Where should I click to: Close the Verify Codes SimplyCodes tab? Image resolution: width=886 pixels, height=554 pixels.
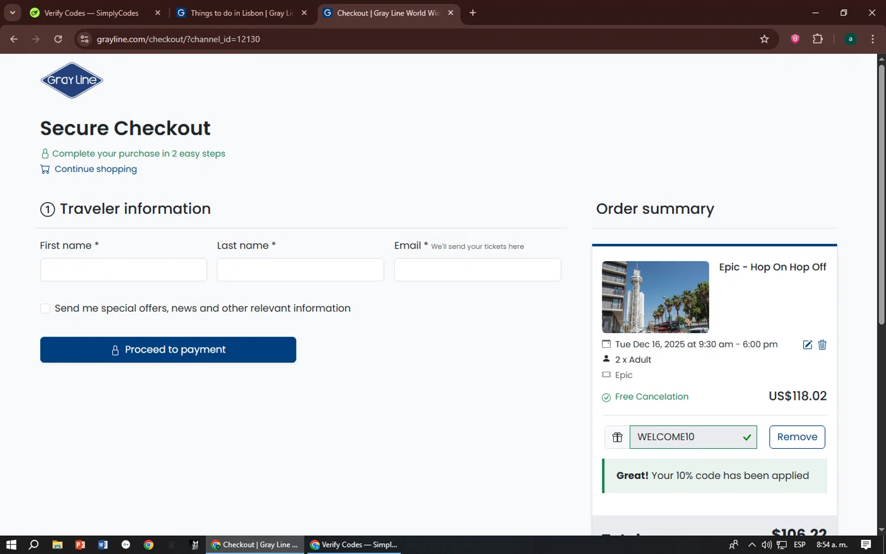[158, 13]
